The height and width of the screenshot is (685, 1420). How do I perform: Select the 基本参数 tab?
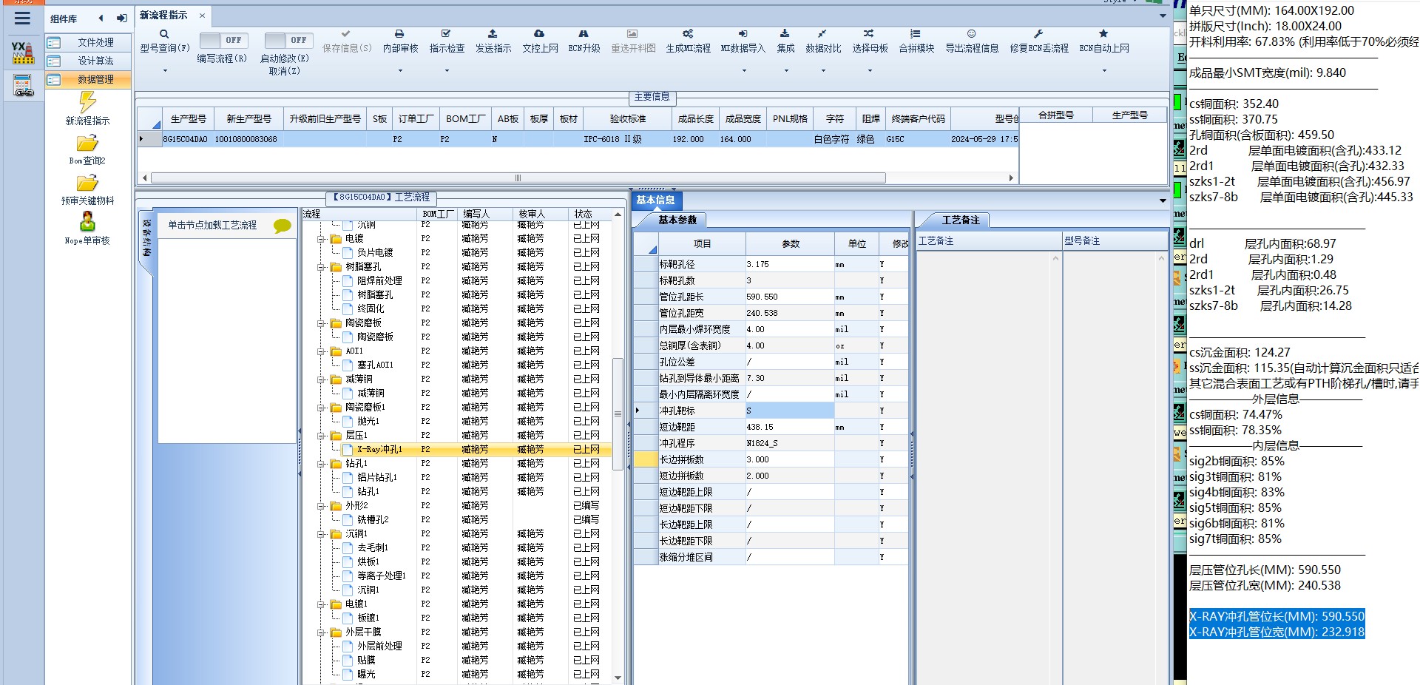pos(677,220)
